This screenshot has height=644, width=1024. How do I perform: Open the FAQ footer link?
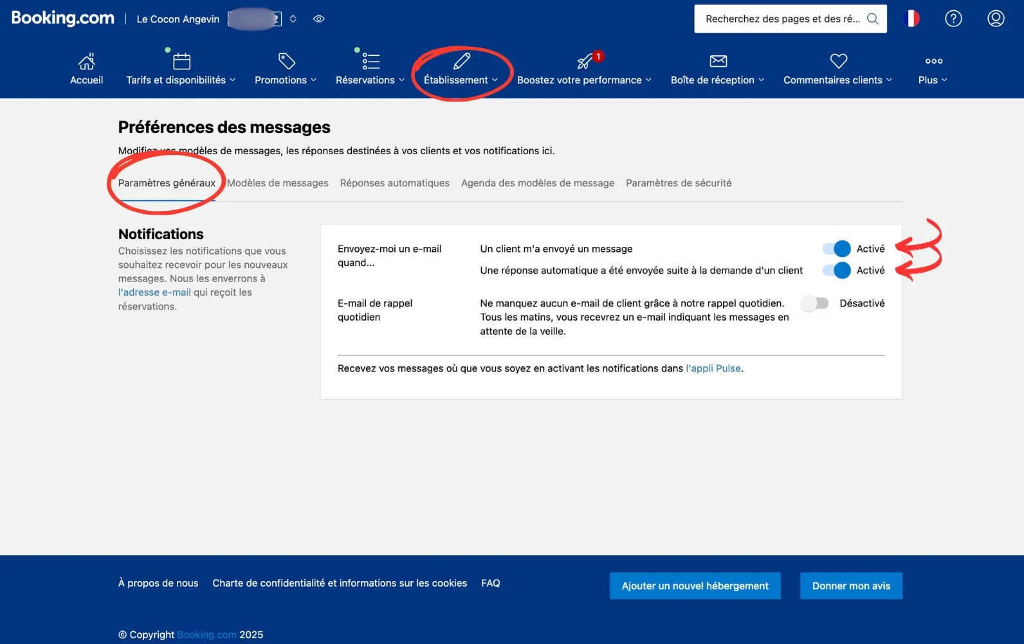point(491,583)
